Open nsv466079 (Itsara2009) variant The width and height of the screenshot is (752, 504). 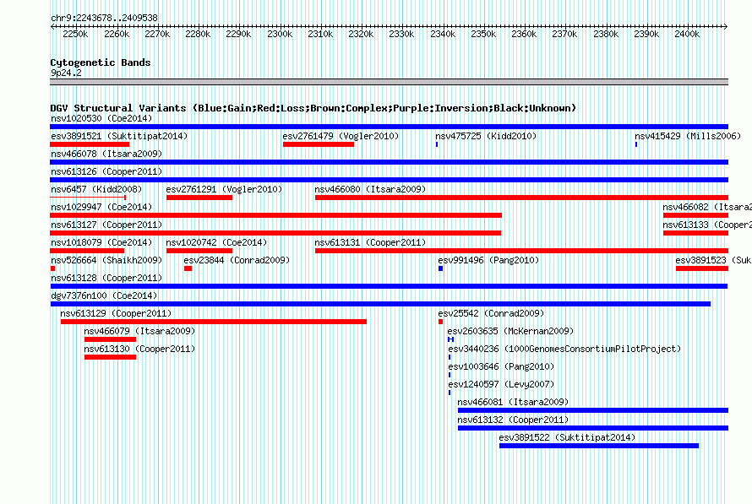tap(139, 331)
